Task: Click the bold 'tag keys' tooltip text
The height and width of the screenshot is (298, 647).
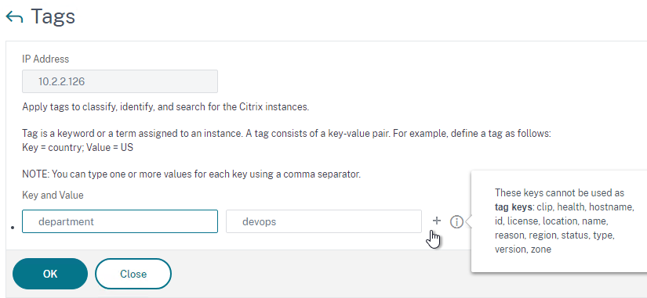Action: 514,207
